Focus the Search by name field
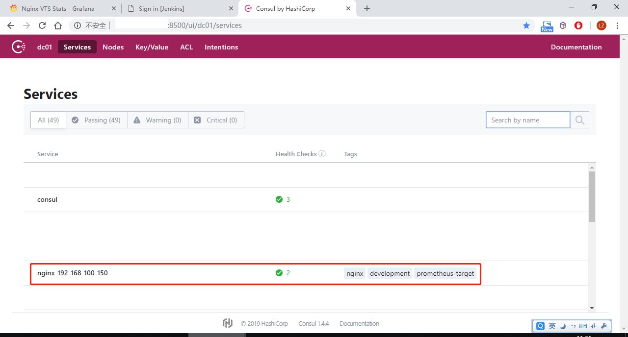This screenshot has width=628, height=337. click(528, 120)
